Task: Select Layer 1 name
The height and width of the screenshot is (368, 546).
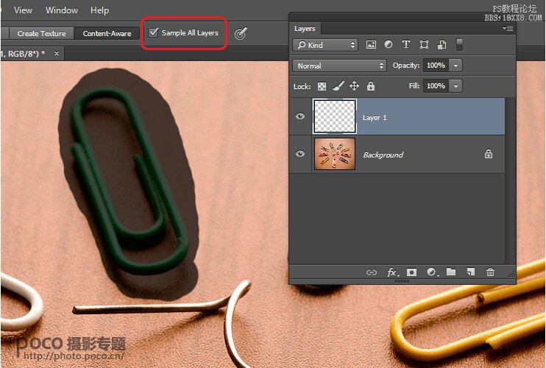Action: [375, 118]
